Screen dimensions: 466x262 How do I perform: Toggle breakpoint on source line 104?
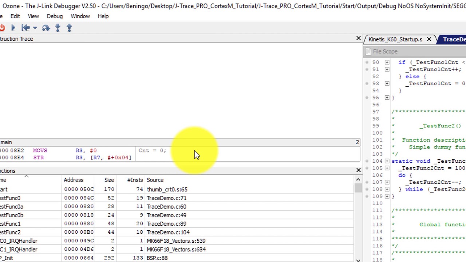(x=367, y=161)
